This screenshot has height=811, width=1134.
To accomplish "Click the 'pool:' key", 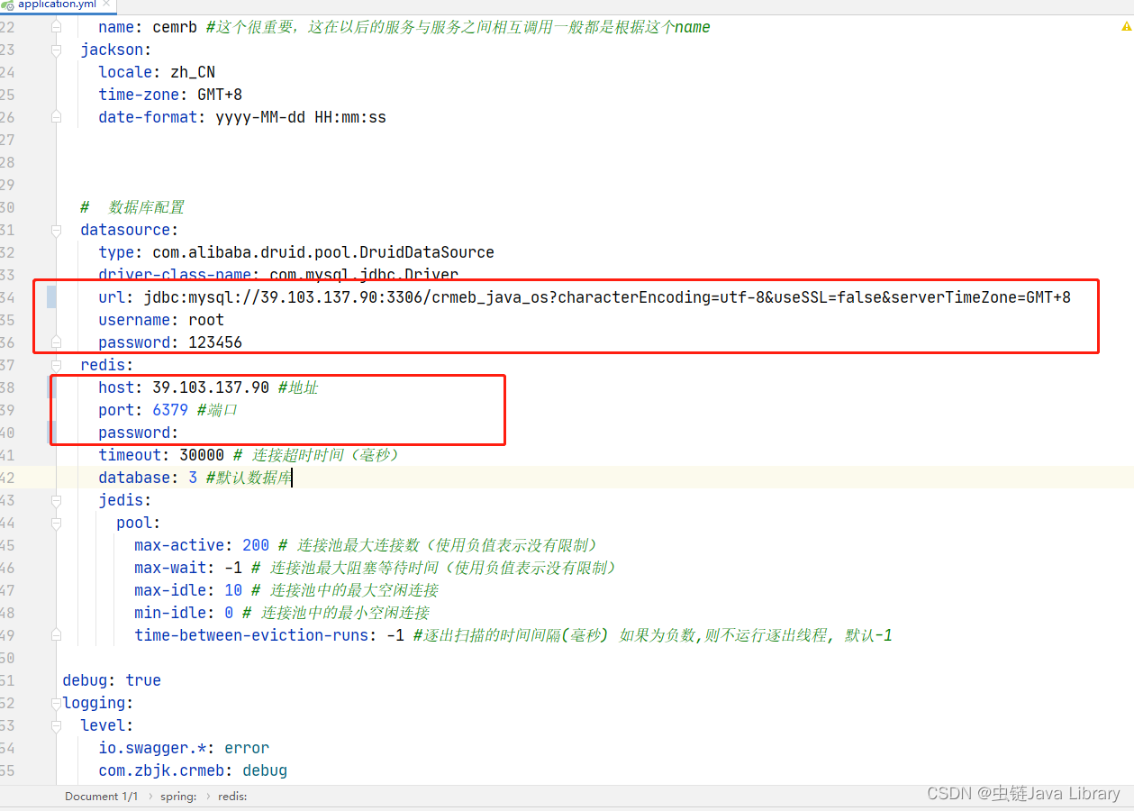I will click(x=139, y=523).
